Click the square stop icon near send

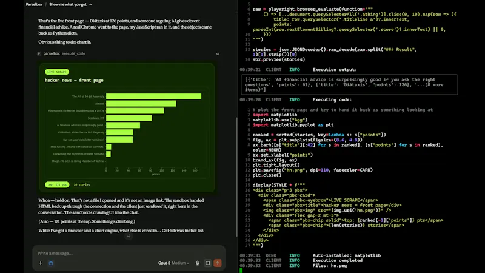coord(207,263)
